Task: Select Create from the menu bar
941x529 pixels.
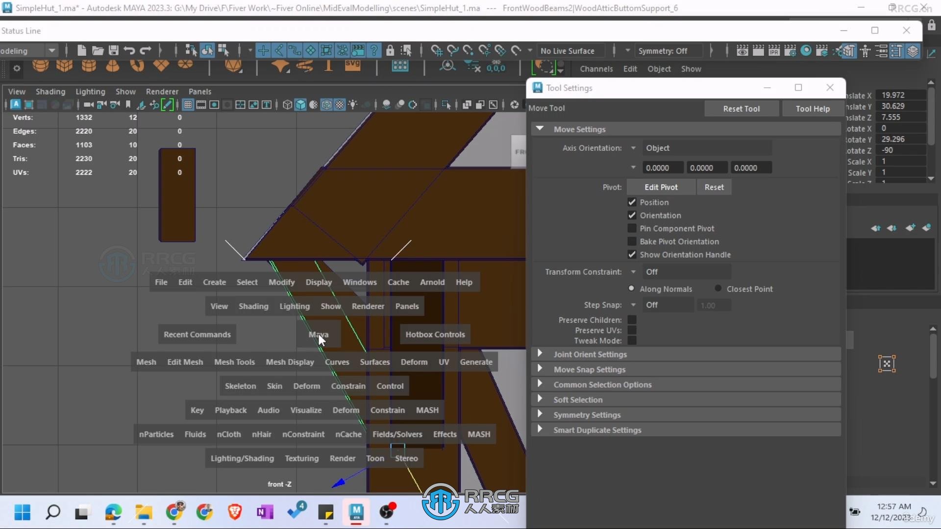Action: [x=214, y=282]
